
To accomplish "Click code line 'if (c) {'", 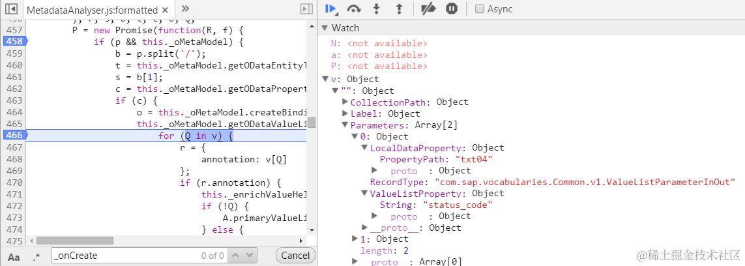I will (136, 100).
